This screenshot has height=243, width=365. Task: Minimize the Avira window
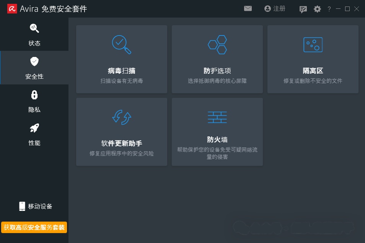tap(338, 9)
